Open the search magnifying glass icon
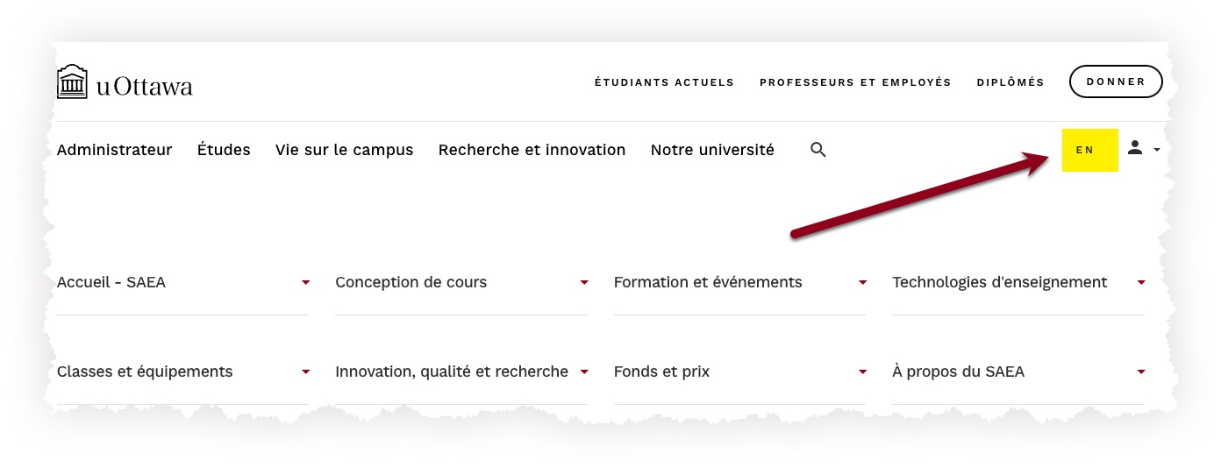1221x467 pixels. pos(818,150)
